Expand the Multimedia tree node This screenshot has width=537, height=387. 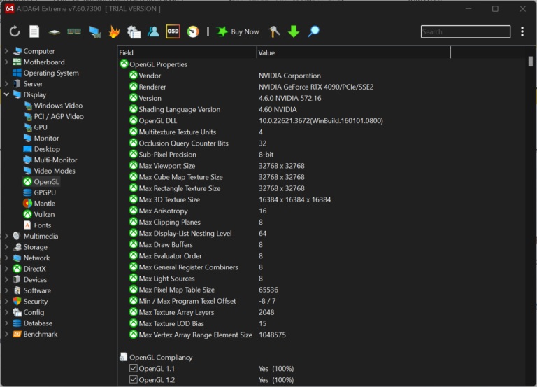click(6, 236)
